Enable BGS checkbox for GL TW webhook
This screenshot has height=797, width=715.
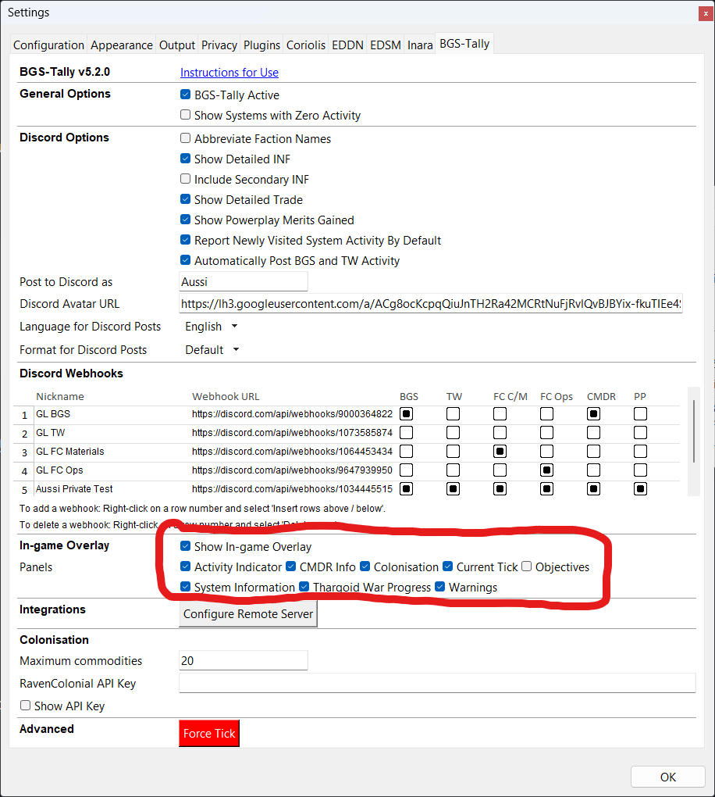pos(406,433)
